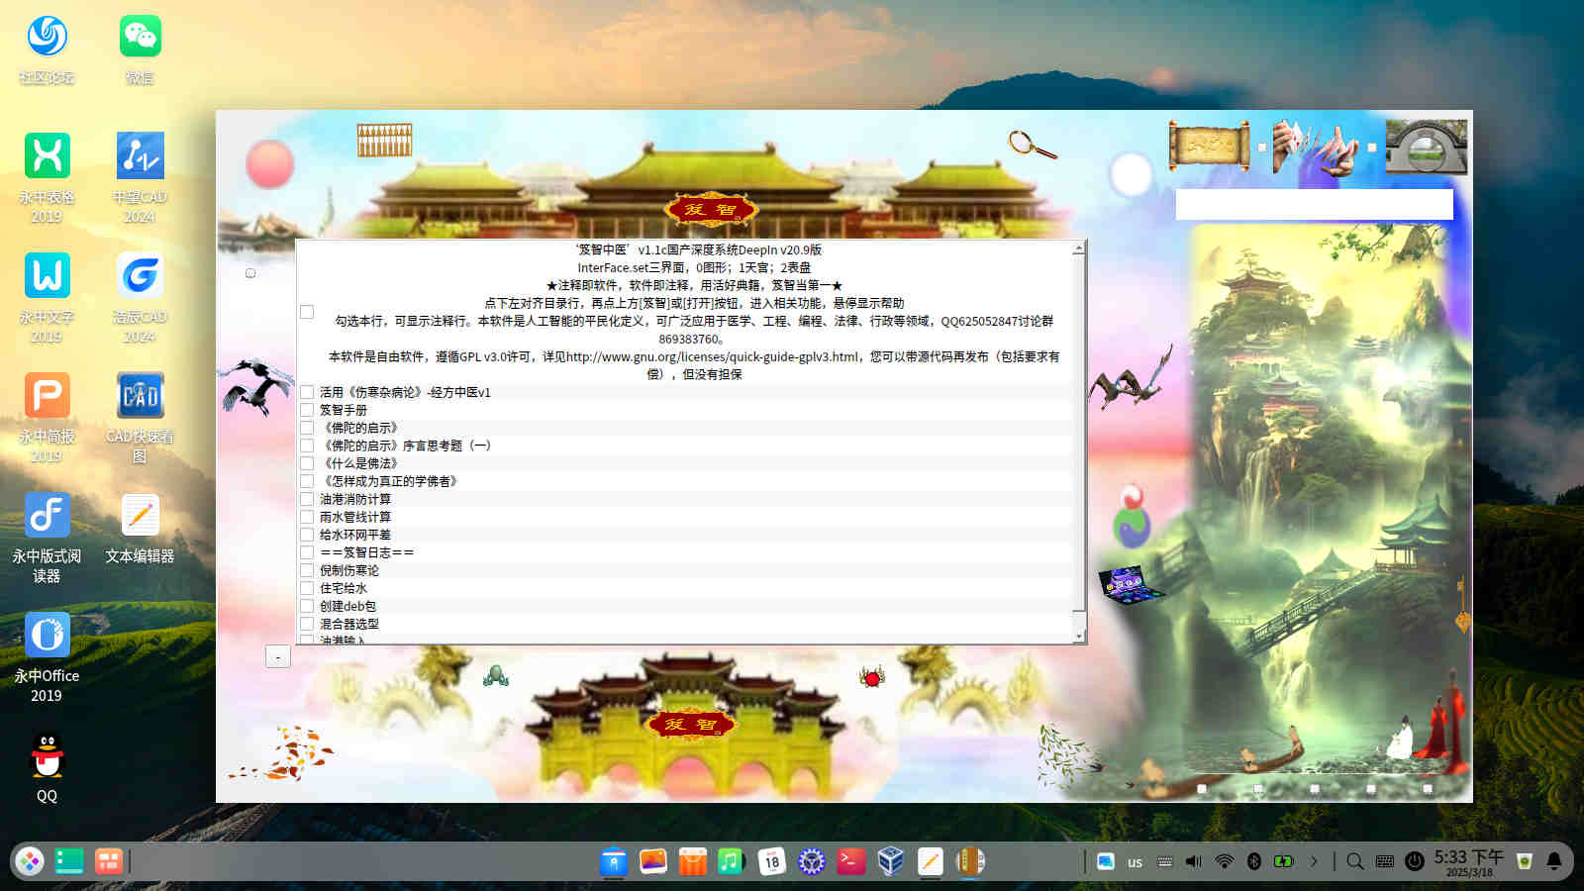The image size is (1584, 891).
Task: Click small checkbox between cards and gate
Action: click(x=1371, y=148)
